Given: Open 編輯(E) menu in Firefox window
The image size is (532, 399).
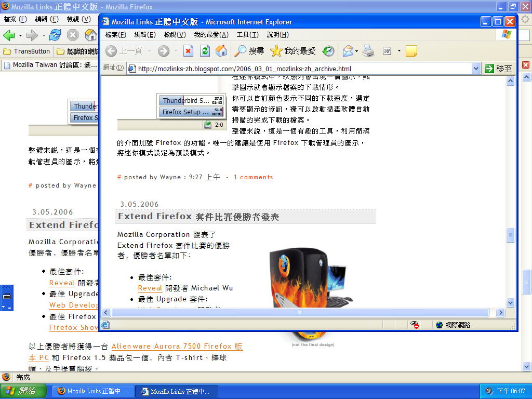Looking at the screenshot, I should 47,19.
